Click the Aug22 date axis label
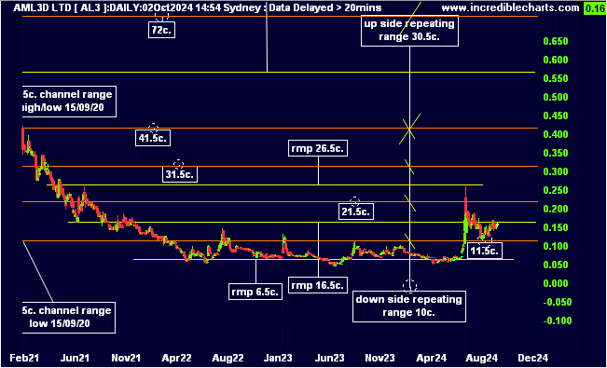607x368 pixels. 229,358
